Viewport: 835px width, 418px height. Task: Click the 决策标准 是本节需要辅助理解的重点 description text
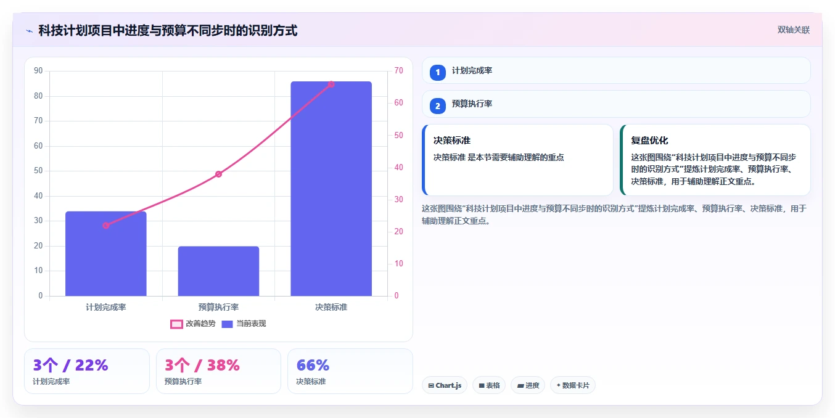[498, 157]
